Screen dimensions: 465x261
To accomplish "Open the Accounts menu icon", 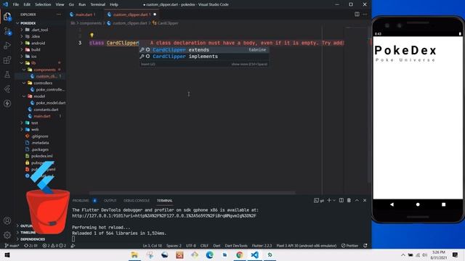I will point(7,220).
